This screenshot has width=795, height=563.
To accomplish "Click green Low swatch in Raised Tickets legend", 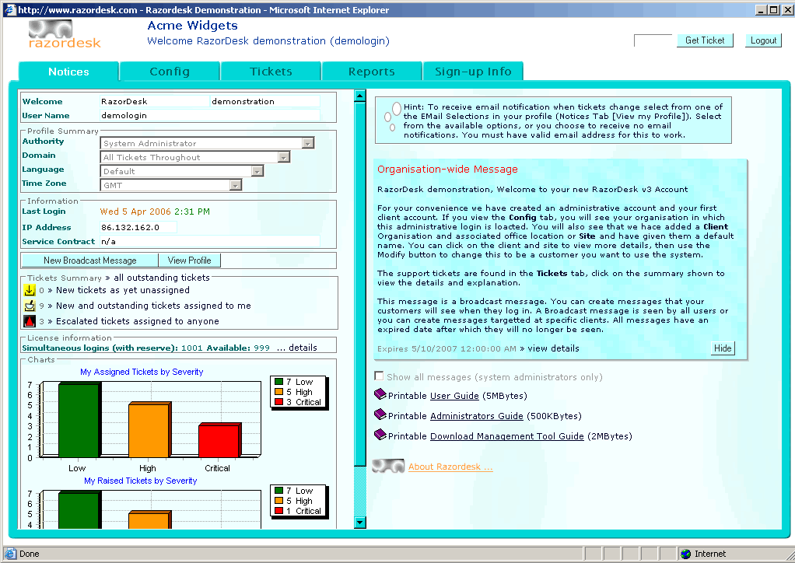I will click(x=278, y=491).
